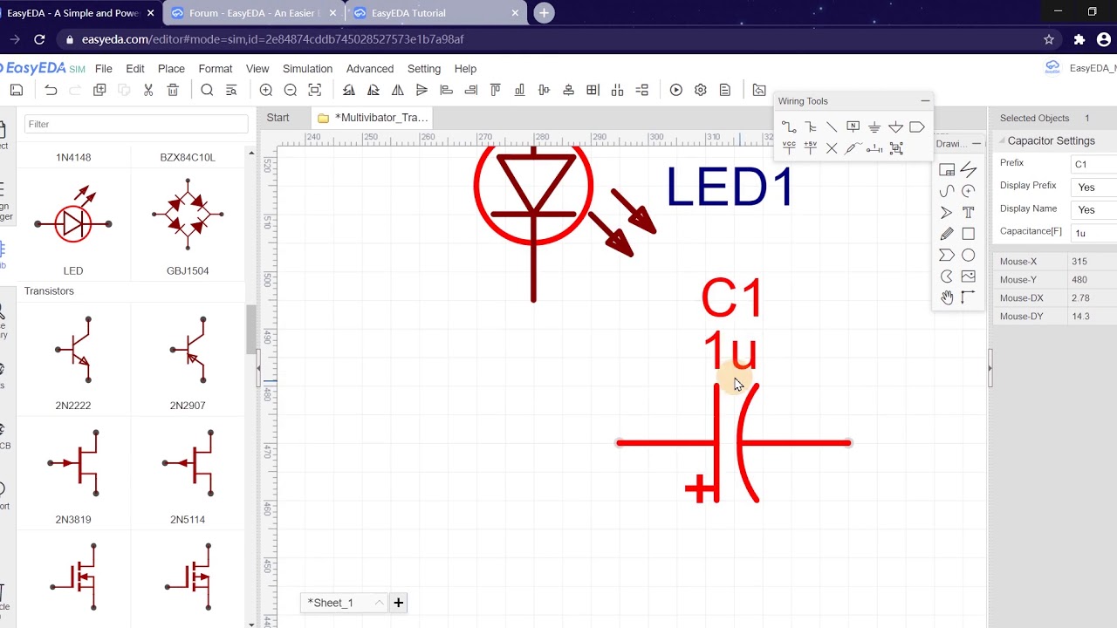
Task: Click the library Filter input field
Action: click(136, 124)
